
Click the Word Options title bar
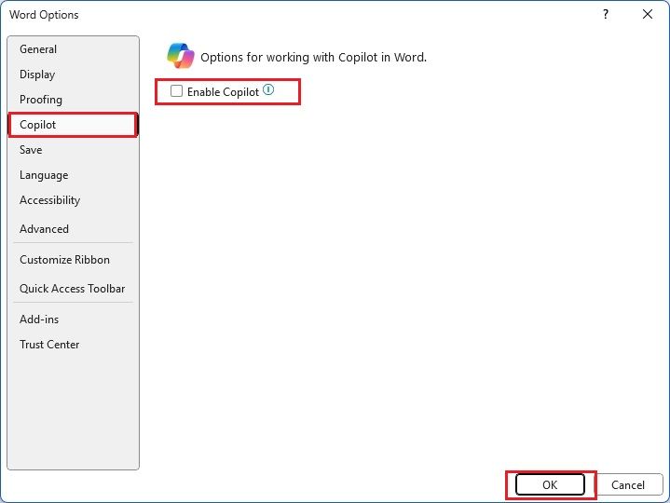pyautogui.click(x=280, y=14)
